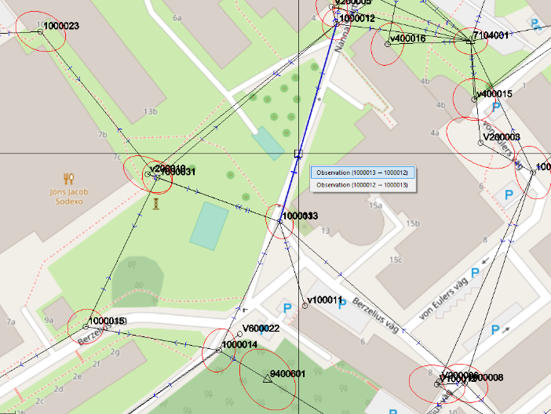Select the circle marker of point v400015
Viewport: 551px width, 414px height.
[x=474, y=100]
